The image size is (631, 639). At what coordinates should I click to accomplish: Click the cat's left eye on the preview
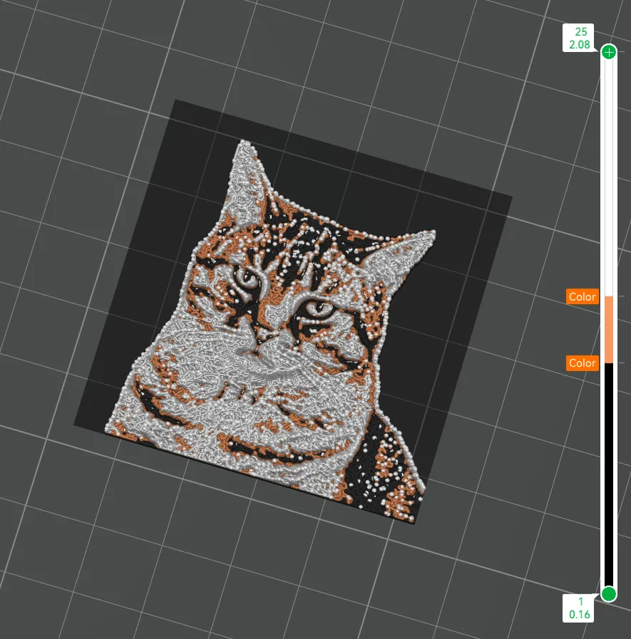click(247, 278)
